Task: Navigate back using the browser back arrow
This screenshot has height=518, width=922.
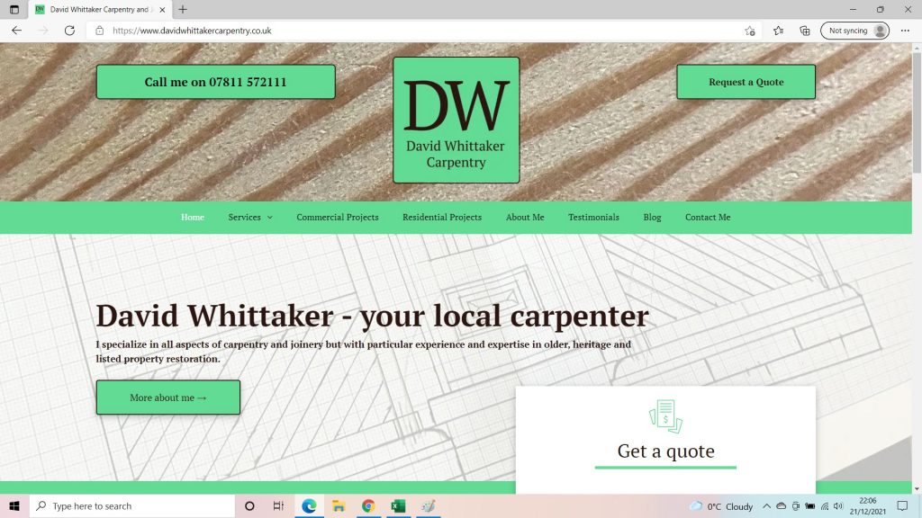Action: click(17, 30)
